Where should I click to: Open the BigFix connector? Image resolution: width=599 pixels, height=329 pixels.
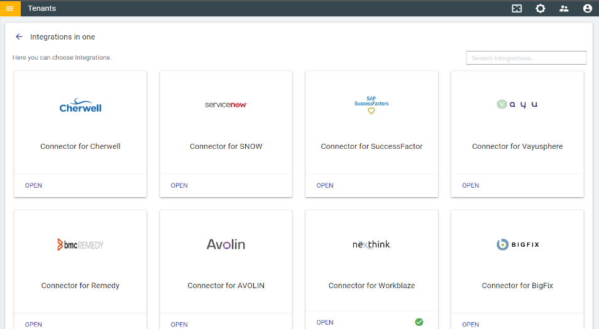471,325
